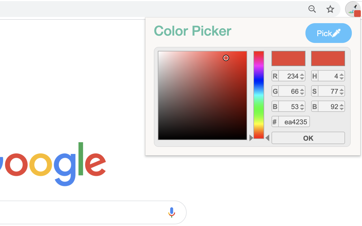Viewport: 362px width, 226px height.
Task: Click inside the Google search box
Action: 85,212
